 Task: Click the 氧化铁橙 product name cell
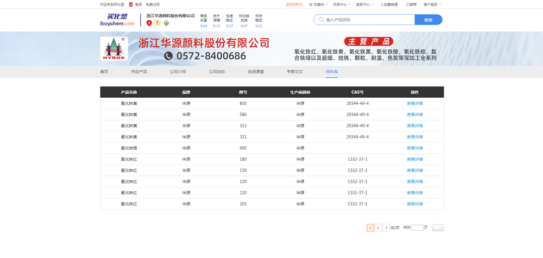click(x=129, y=148)
